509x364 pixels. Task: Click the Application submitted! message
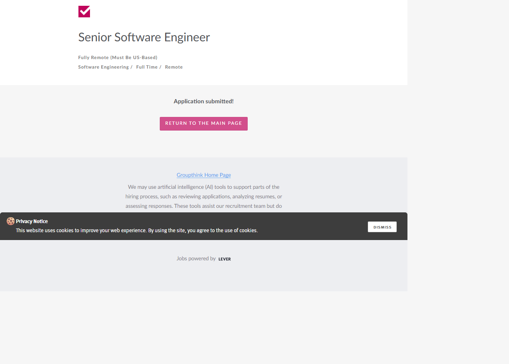point(204,101)
